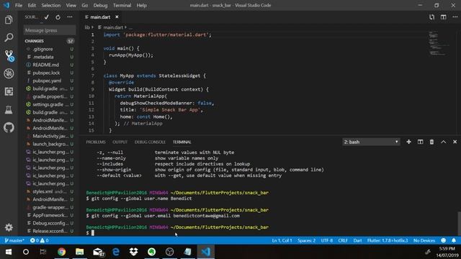Open pubspec.yaml in changes list
The image size is (461, 259).
click(x=49, y=81)
